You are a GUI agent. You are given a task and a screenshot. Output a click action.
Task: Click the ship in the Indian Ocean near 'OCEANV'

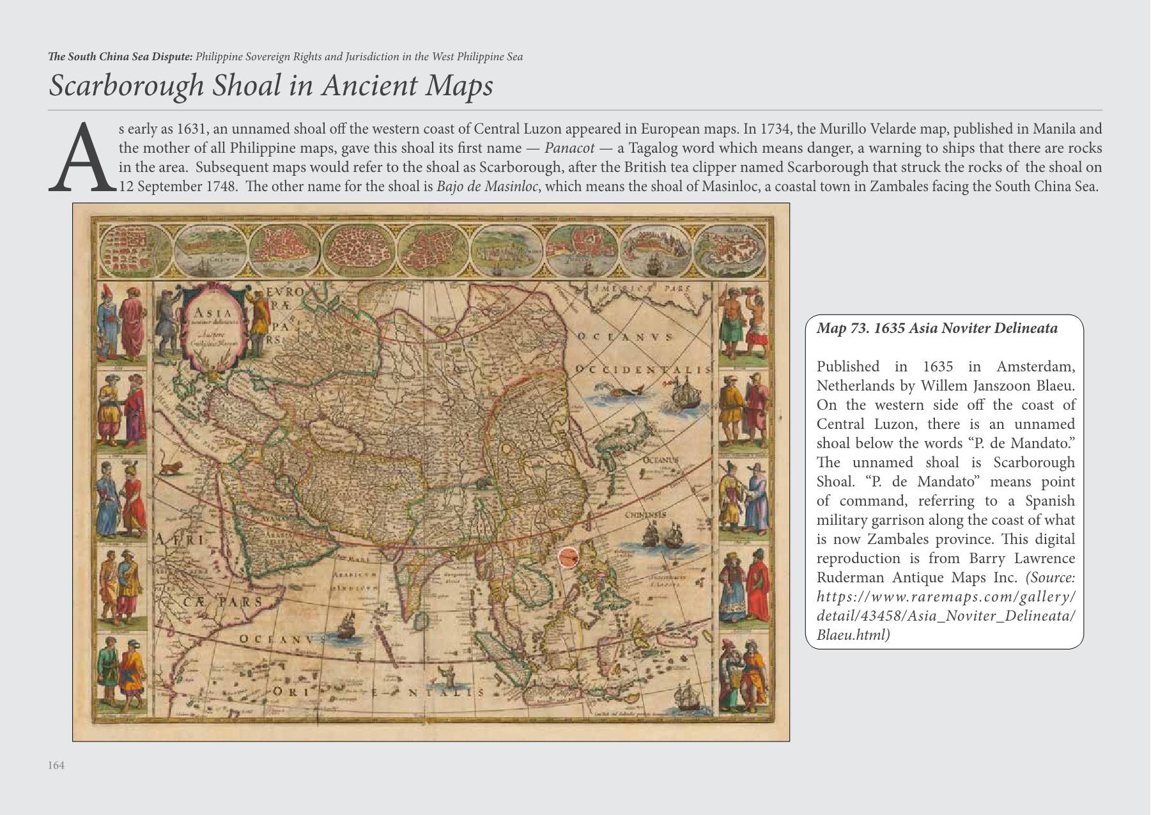click(x=346, y=626)
